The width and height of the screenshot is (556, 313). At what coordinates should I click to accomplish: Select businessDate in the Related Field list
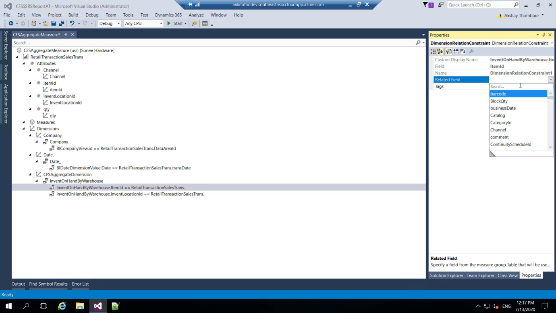(518, 108)
